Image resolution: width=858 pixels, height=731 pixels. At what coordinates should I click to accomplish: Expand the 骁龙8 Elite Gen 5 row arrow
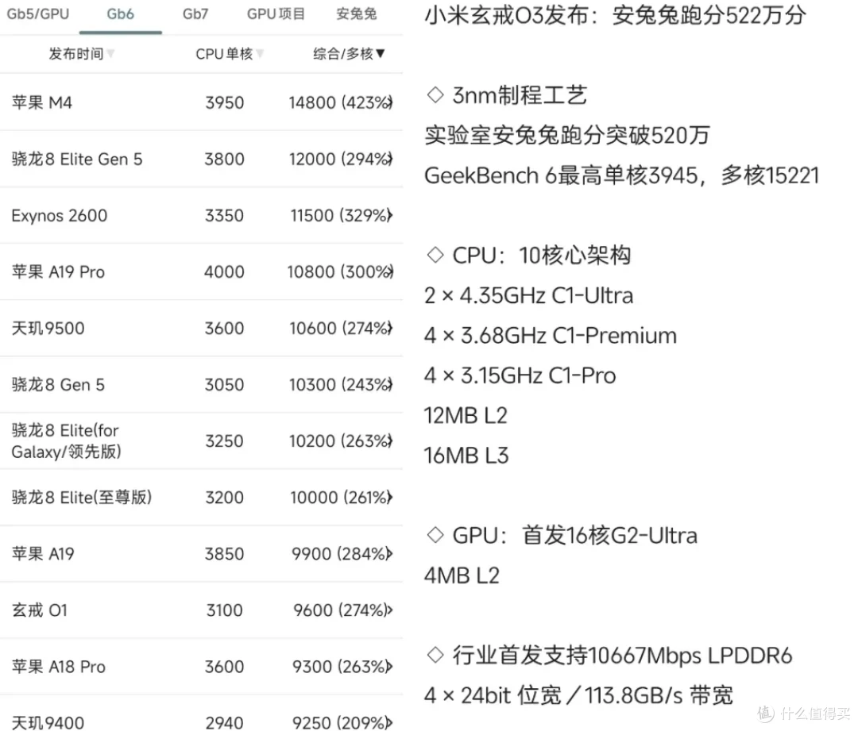(389, 159)
